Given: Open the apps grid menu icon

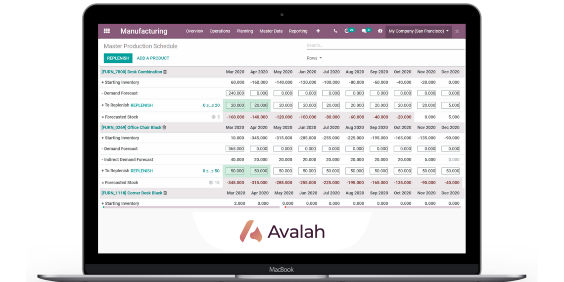Looking at the screenshot, I should (x=106, y=31).
